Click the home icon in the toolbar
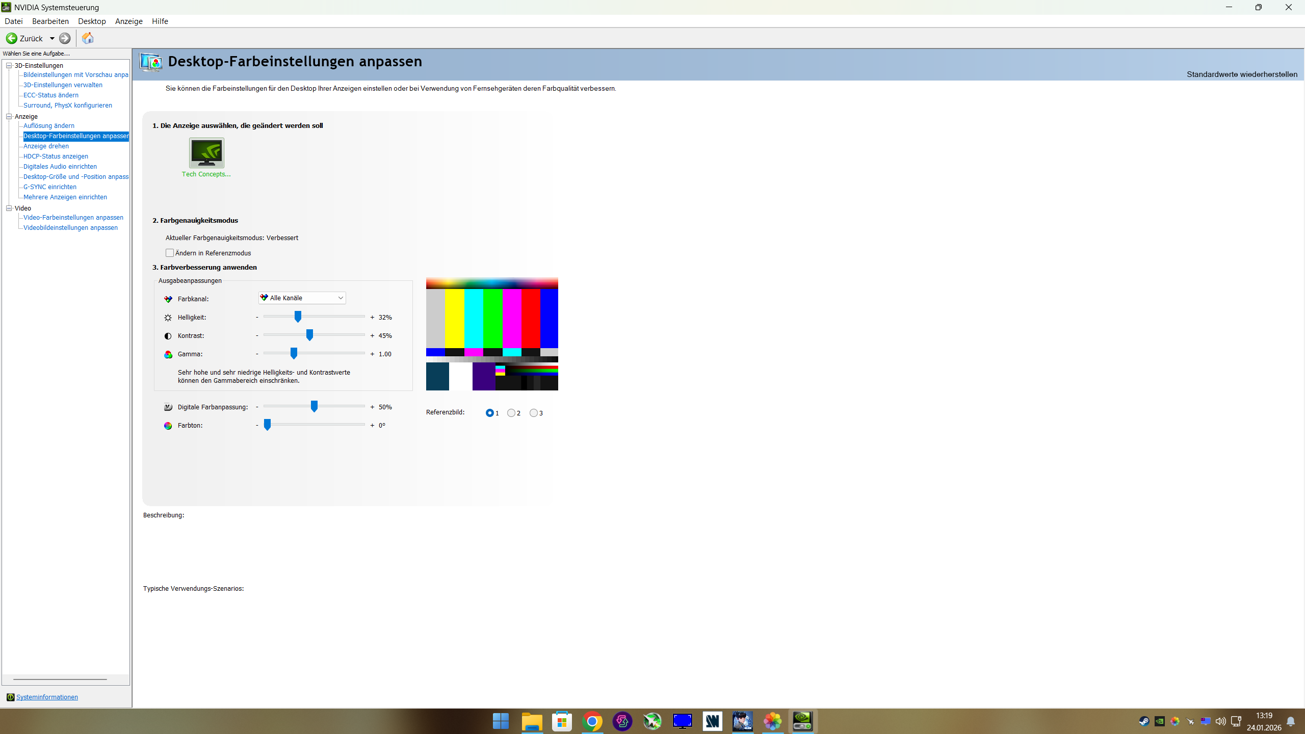The image size is (1305, 734). pos(88,38)
